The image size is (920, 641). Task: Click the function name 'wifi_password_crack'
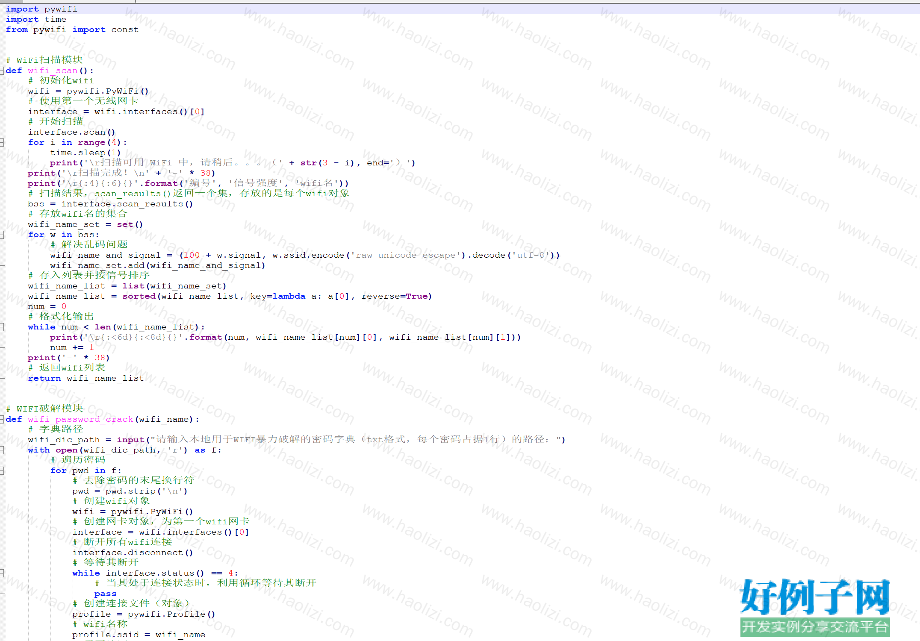(81, 419)
